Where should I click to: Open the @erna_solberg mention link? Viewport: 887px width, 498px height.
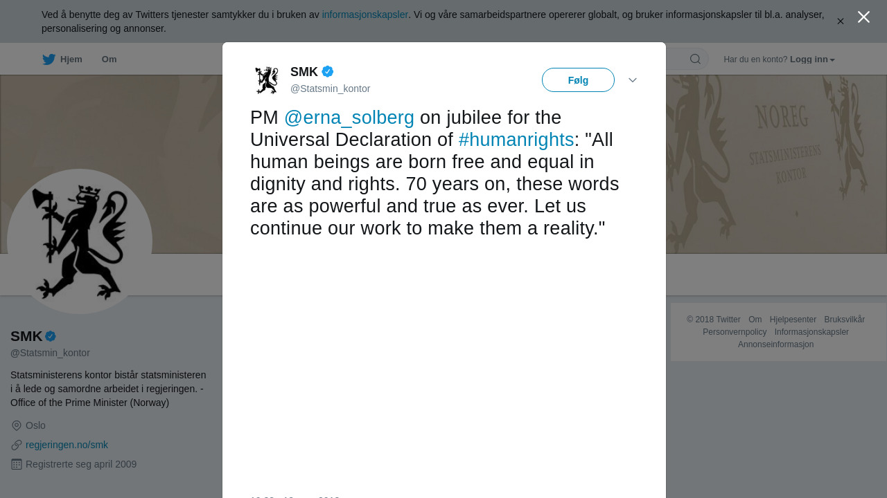349,118
